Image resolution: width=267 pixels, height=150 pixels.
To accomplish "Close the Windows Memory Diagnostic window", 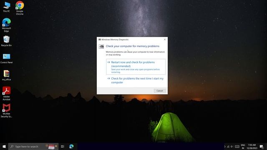I will [x=165, y=40].
